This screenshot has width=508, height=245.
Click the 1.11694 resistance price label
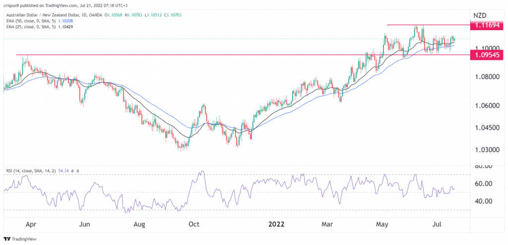tap(487, 25)
